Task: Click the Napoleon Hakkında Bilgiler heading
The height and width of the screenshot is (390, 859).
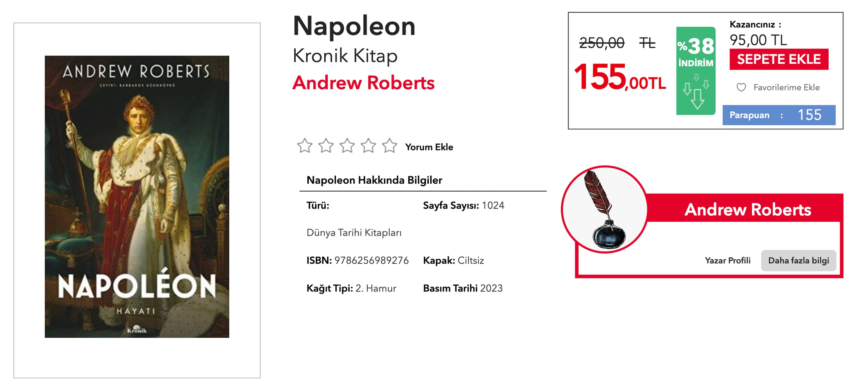Action: 374,180
